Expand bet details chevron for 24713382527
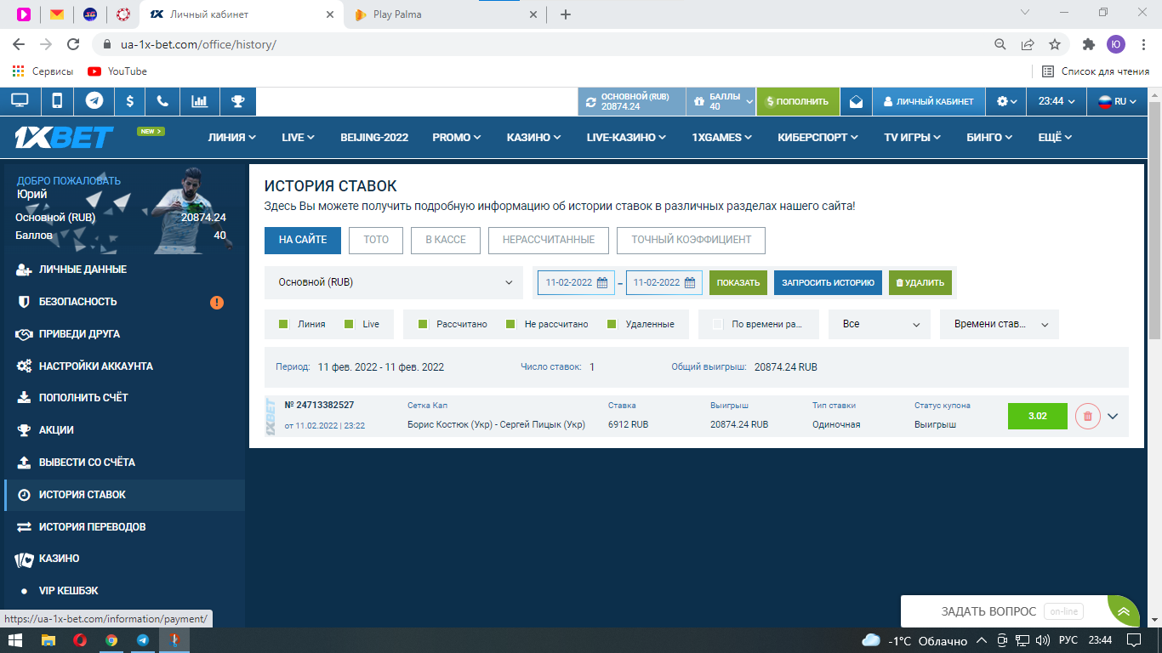Viewport: 1162px width, 653px height. coord(1112,416)
